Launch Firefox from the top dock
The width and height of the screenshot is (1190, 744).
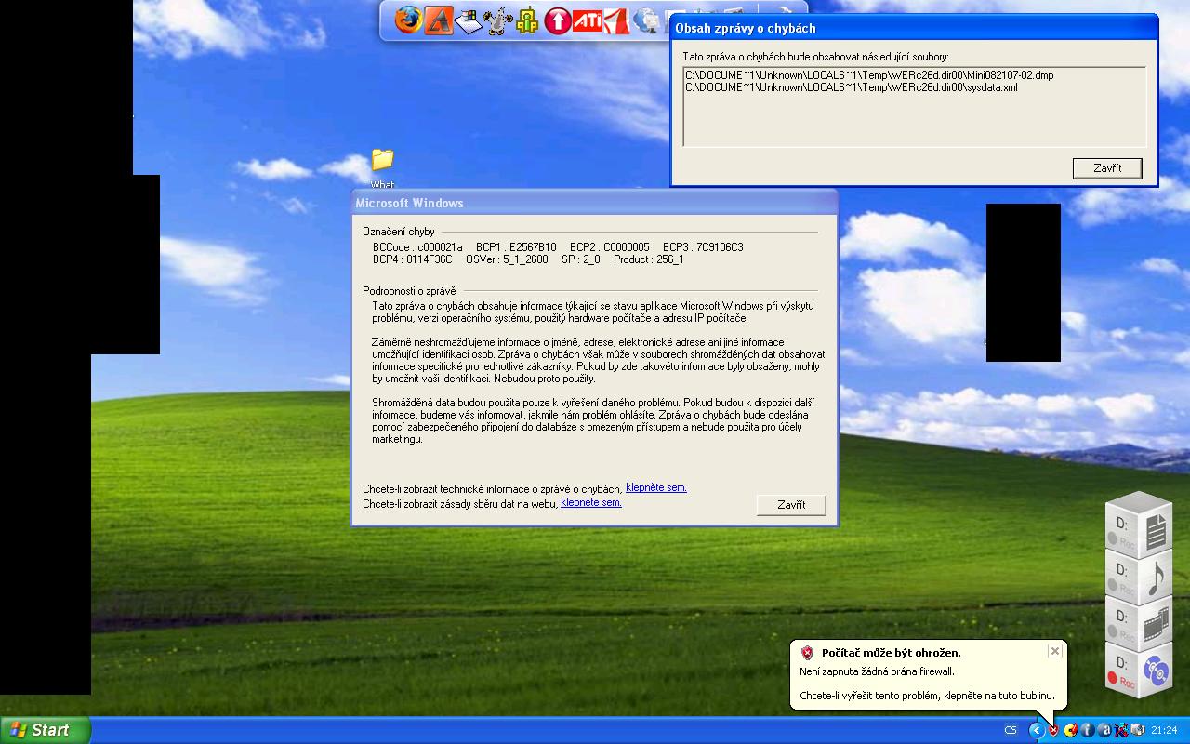coord(407,20)
